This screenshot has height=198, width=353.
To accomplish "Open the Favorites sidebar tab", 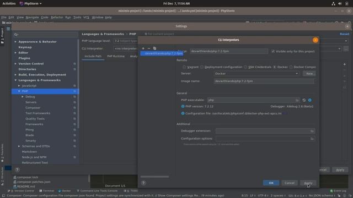I will point(2,153).
